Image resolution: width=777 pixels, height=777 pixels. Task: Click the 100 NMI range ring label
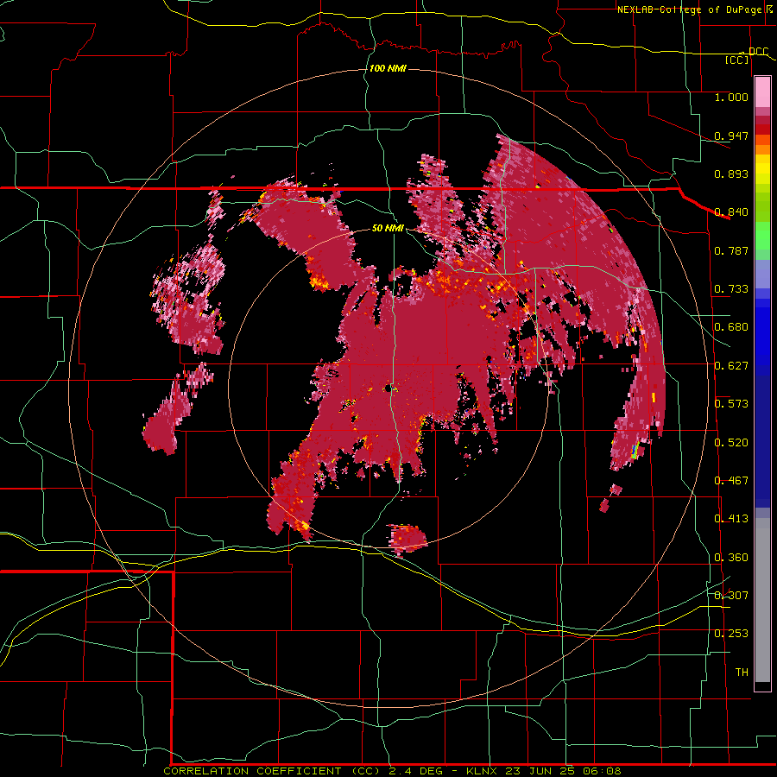pos(388,68)
